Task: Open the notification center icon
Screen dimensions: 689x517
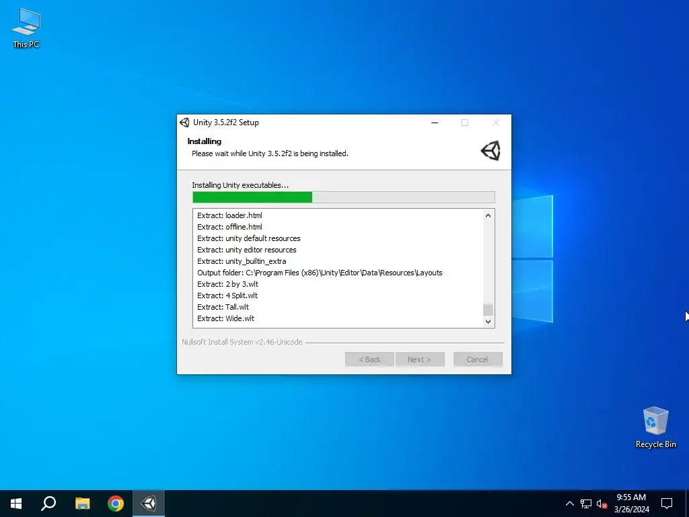Action: (667, 504)
